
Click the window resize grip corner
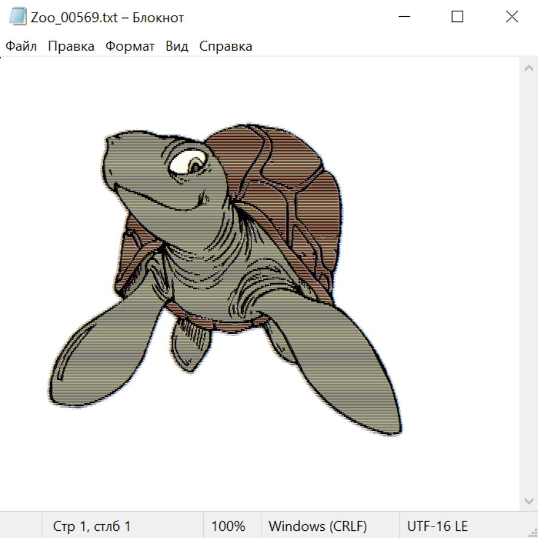tap(533, 533)
